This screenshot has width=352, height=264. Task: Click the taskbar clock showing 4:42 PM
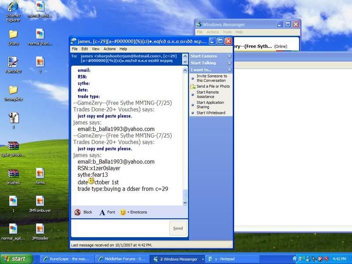click(339, 259)
